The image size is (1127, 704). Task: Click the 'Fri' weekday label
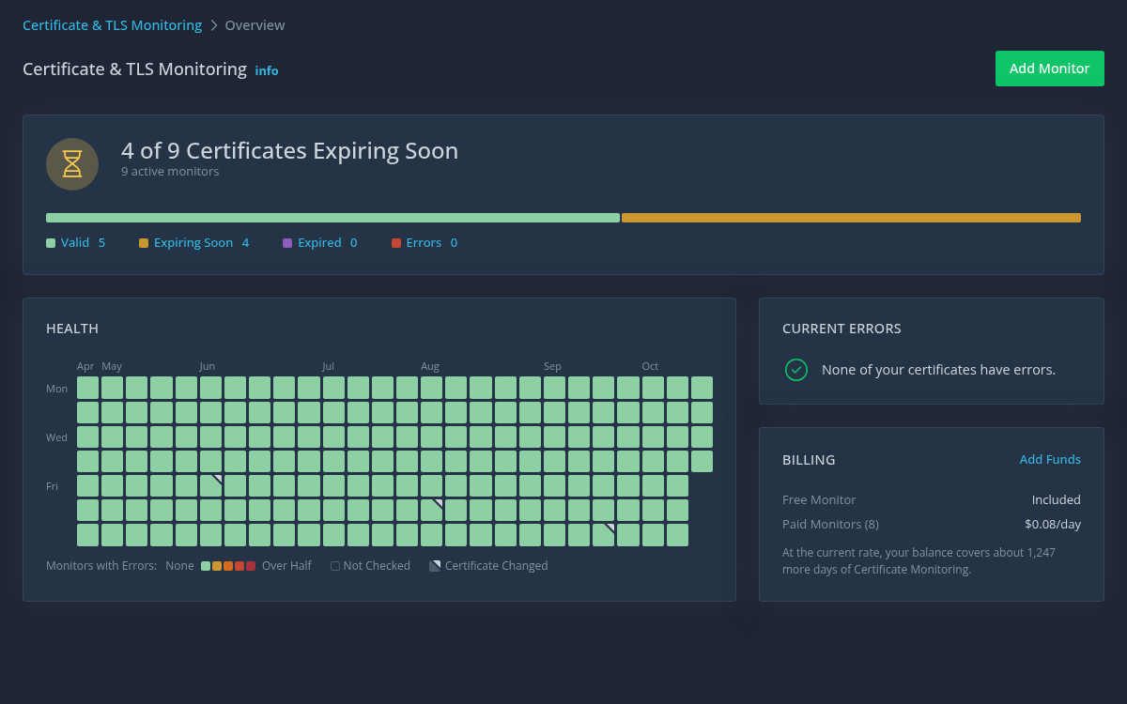click(x=52, y=486)
